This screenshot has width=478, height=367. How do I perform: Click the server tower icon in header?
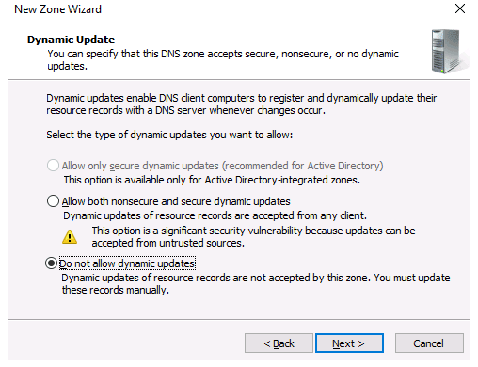click(x=449, y=52)
